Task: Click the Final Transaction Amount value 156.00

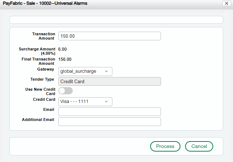Action: click(66, 59)
